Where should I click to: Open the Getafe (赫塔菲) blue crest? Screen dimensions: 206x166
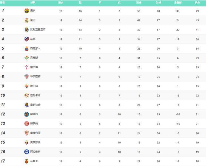pos(27,114)
